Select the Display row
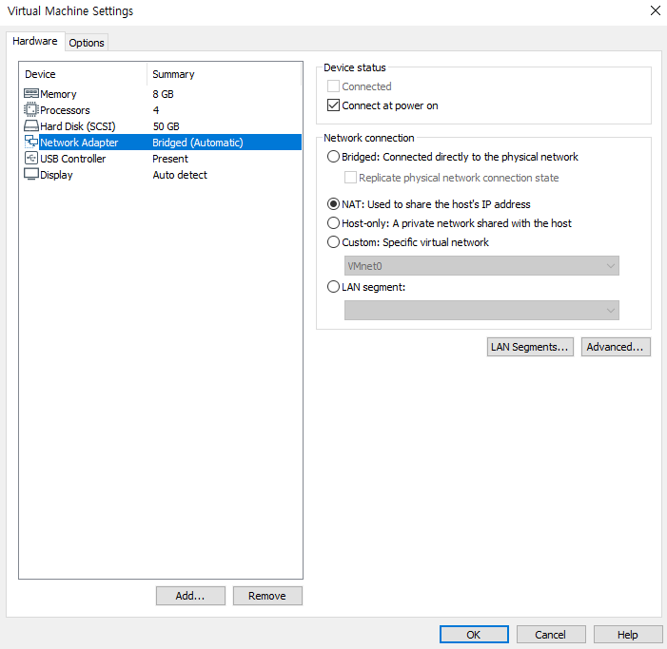 click(162, 175)
